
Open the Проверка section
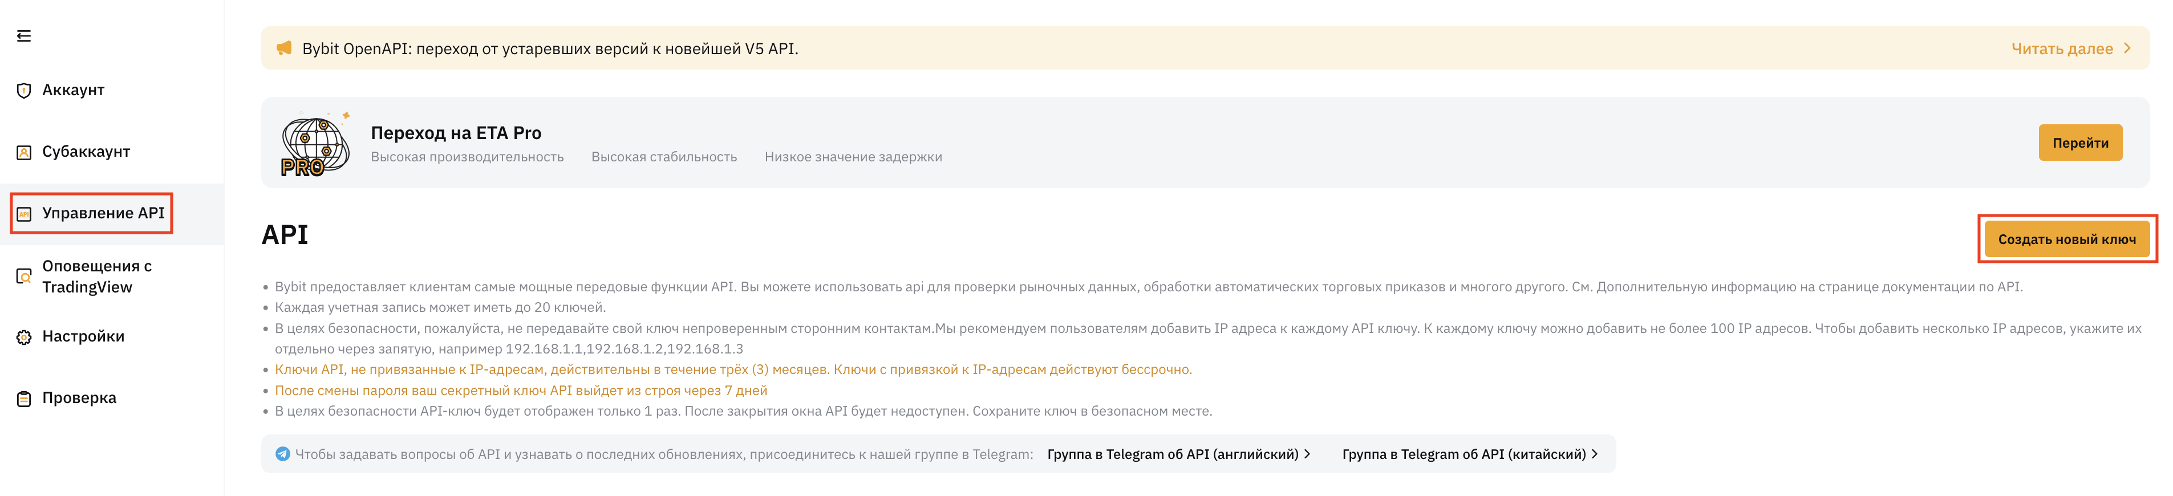pyautogui.click(x=79, y=398)
